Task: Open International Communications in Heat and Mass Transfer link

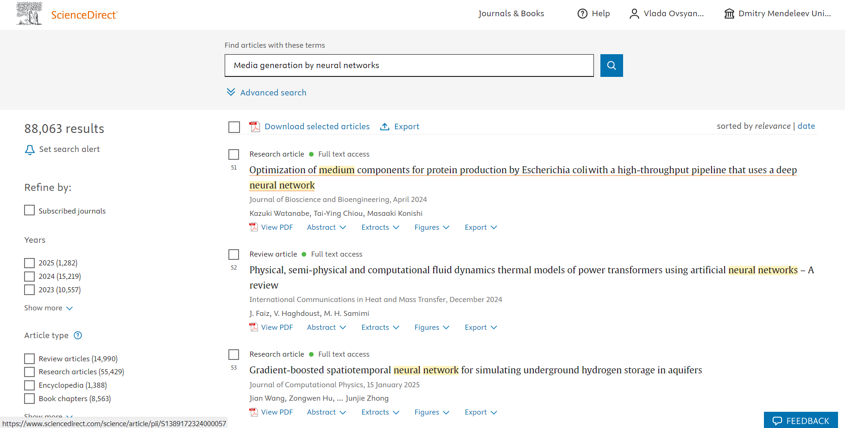Action: [347, 299]
